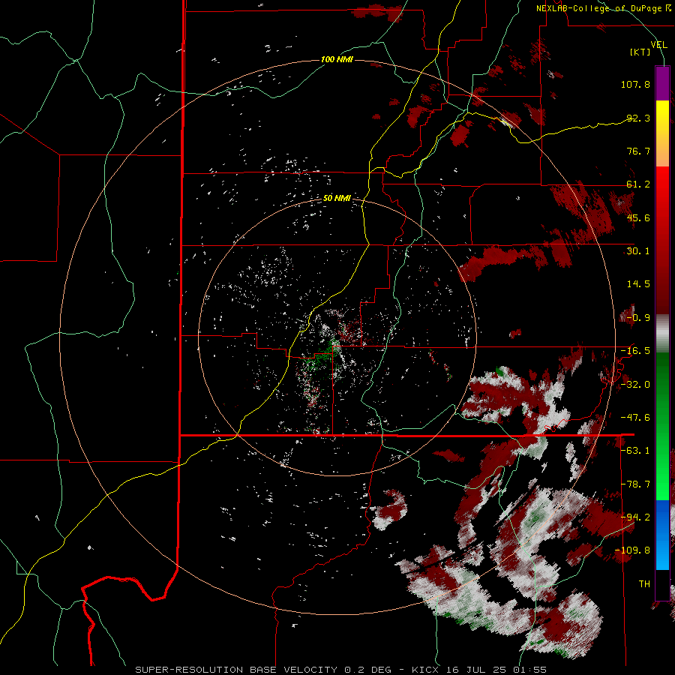Click the -32.0 legend value

pyautogui.click(x=635, y=385)
